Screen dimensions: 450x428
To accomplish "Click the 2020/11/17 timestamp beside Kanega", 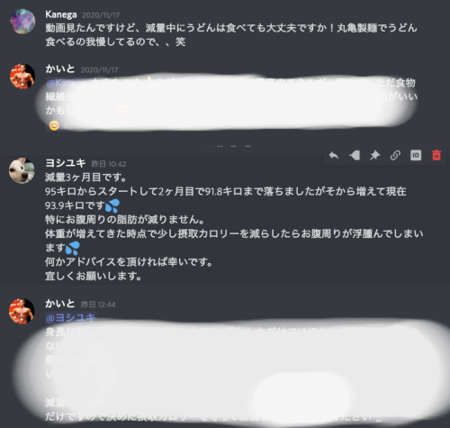I will click(101, 15).
